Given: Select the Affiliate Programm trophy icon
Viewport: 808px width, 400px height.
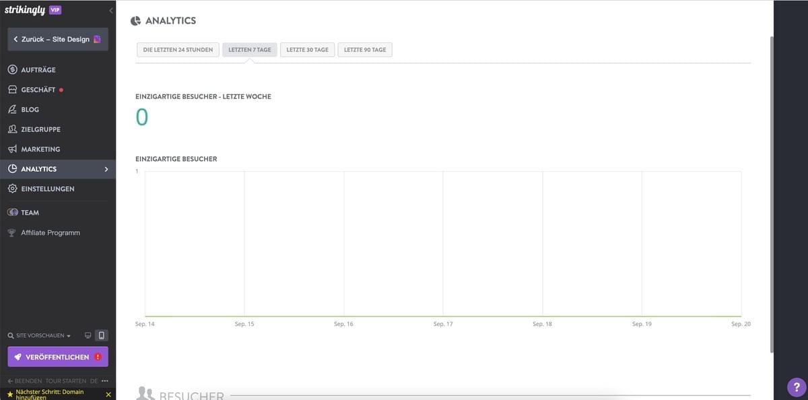Looking at the screenshot, I should (11, 232).
